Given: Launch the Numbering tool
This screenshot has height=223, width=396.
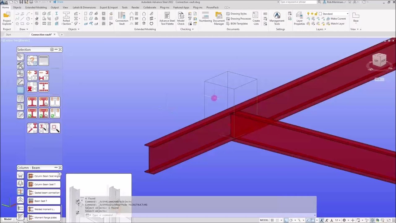Looking at the screenshot, I should point(205,17).
